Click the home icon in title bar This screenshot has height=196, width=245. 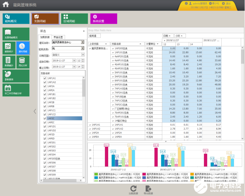(x=6, y=5)
